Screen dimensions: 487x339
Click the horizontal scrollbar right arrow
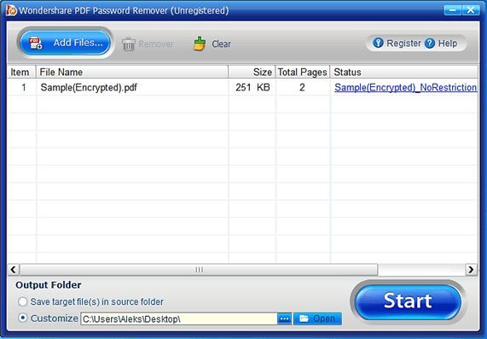(471, 270)
